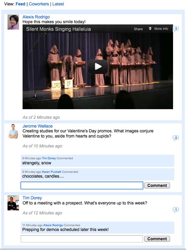This screenshot has height=250, width=186.
Task: Open Alexis Rodrigo's profile picture
Action: (x=13, y=22)
